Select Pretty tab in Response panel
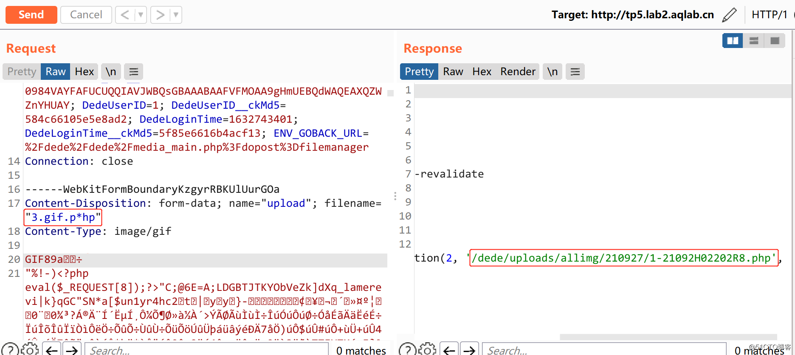 click(419, 71)
